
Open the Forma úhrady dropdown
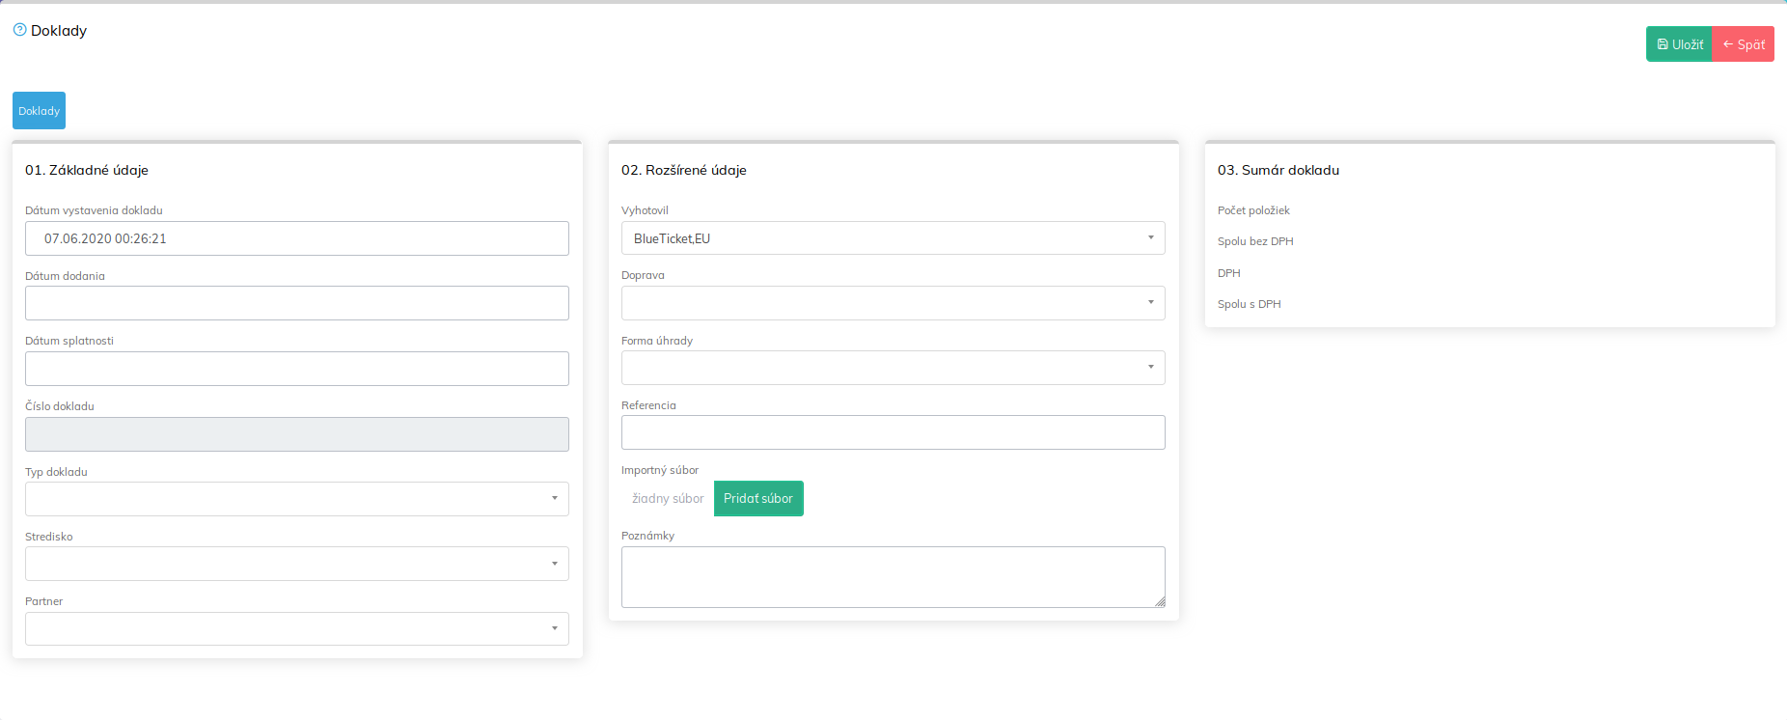click(x=893, y=368)
